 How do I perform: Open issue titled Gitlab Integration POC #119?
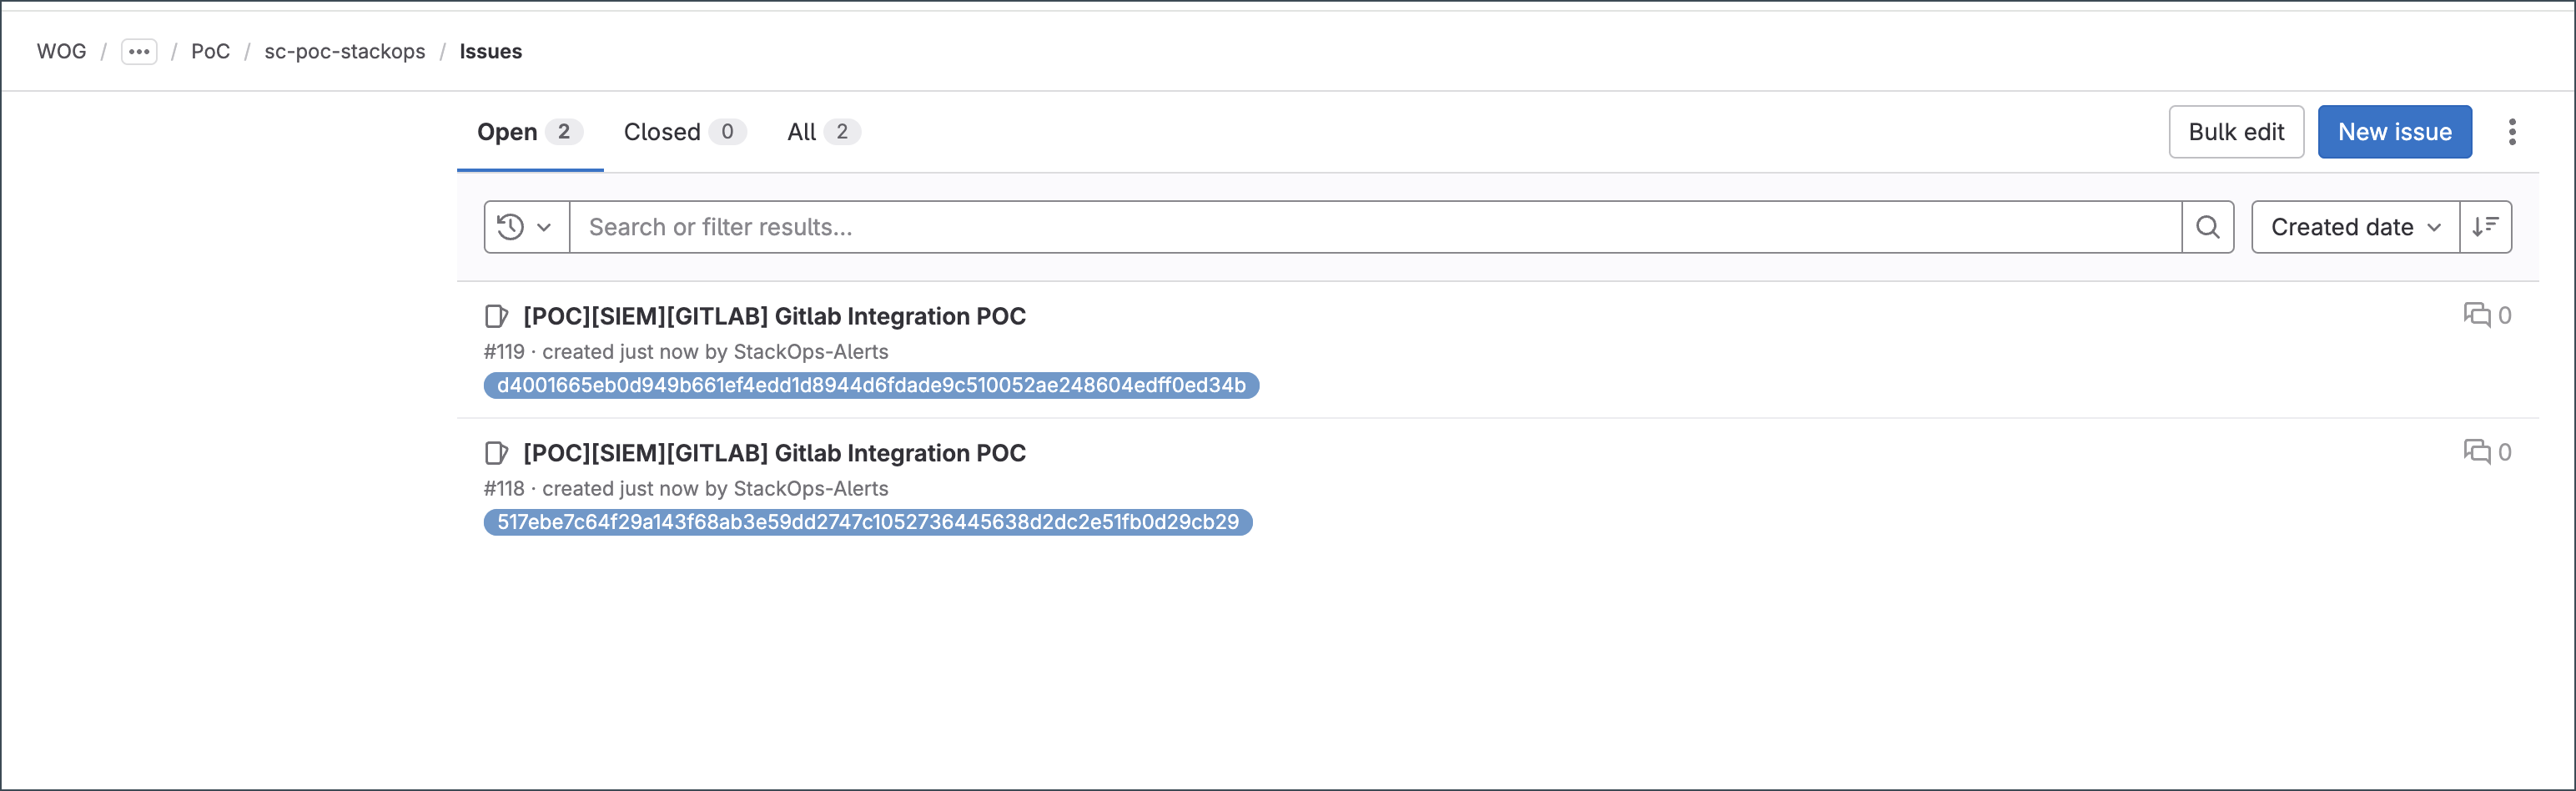775,316
